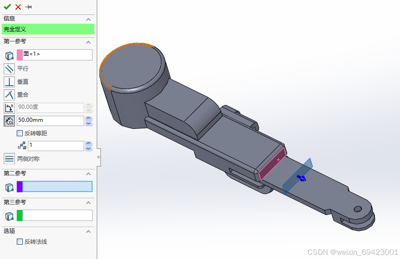Click the number of planes icon
The height and width of the screenshot is (259, 400).
pos(22,146)
